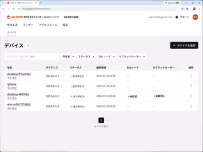Viewport: 203px width, 152px height.
Task: Bookmark this page with star icon
Action: click(x=187, y=9)
